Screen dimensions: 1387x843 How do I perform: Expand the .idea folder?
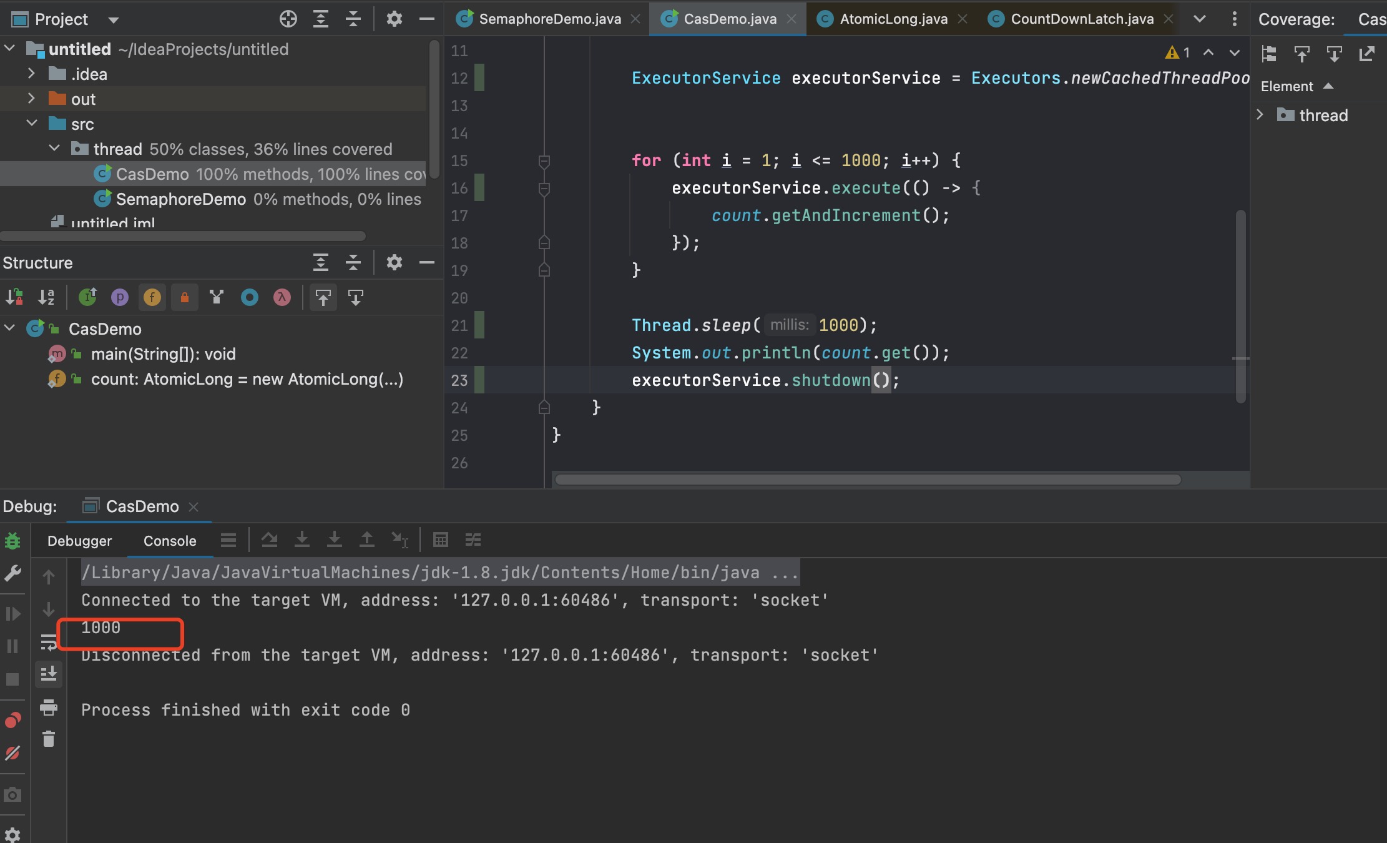click(31, 74)
